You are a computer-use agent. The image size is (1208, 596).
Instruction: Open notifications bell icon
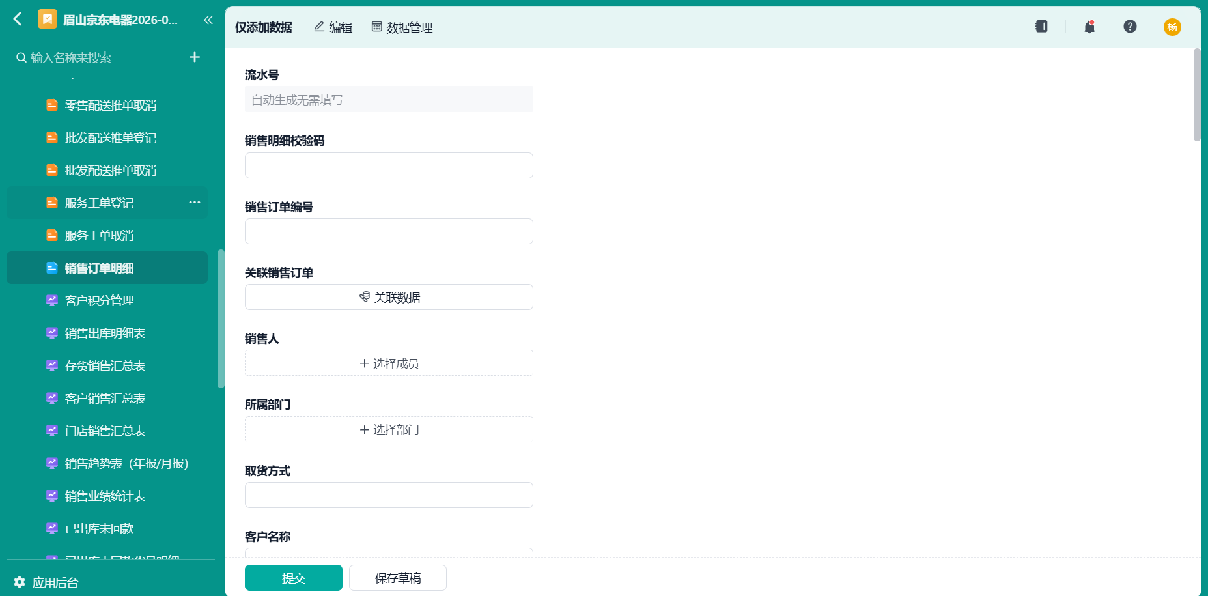pyautogui.click(x=1089, y=27)
